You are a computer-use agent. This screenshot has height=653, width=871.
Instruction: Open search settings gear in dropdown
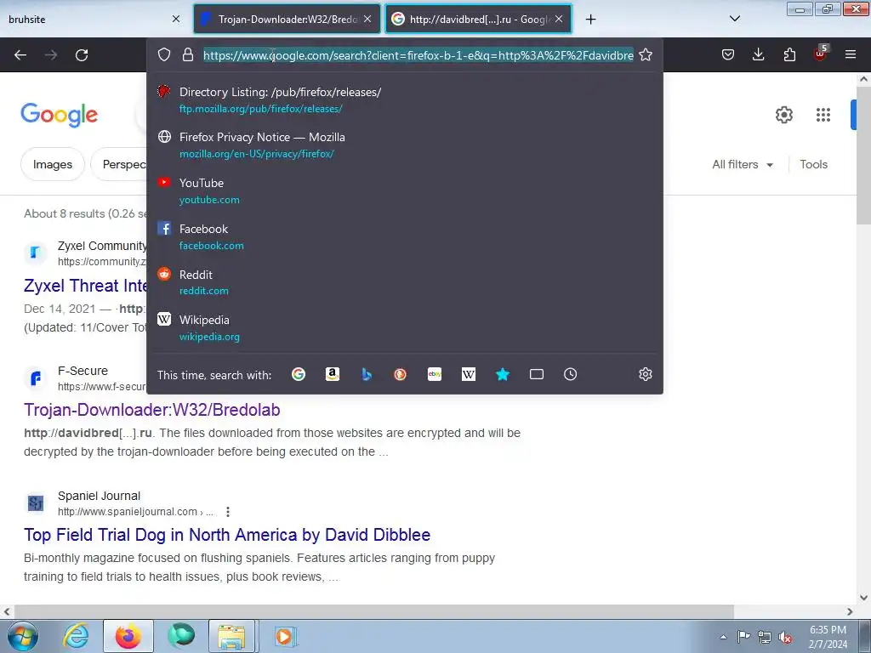coord(645,374)
